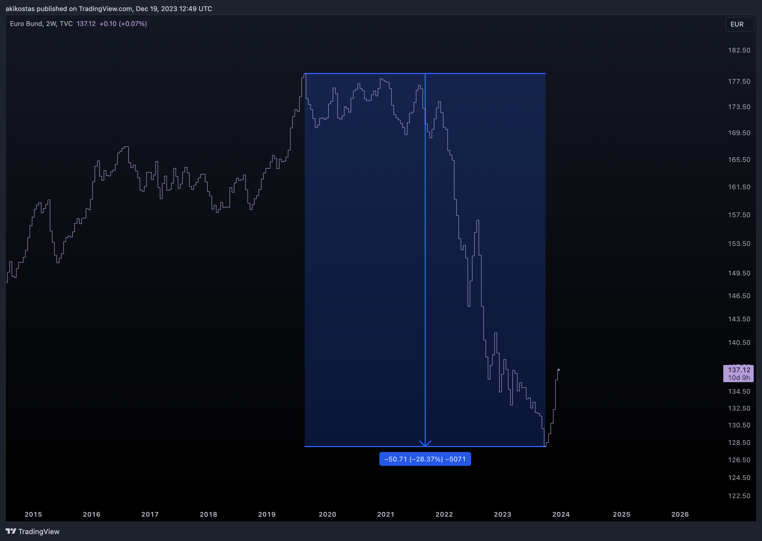The height and width of the screenshot is (541, 762).
Task: Click the 2024 time axis label
Action: click(x=561, y=514)
